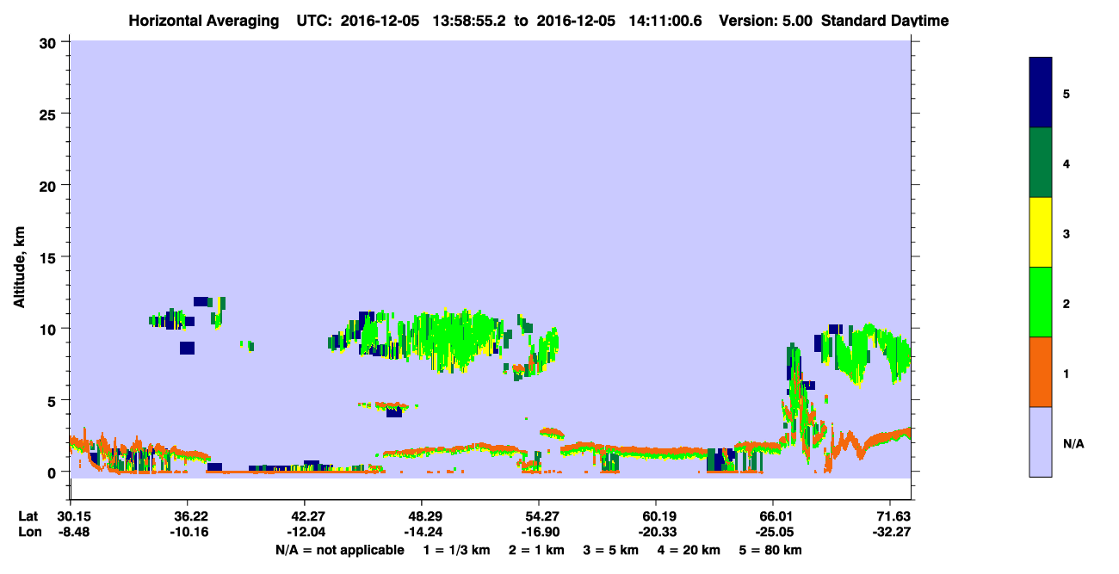Viewport: 1119px width, 574px height.
Task: Click legend text '4 = 20 km'
Action: pos(689,549)
